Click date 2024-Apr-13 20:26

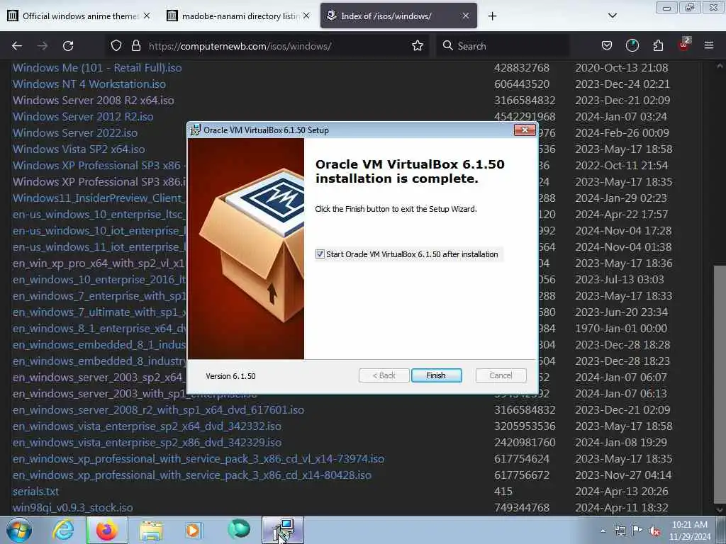click(x=621, y=492)
